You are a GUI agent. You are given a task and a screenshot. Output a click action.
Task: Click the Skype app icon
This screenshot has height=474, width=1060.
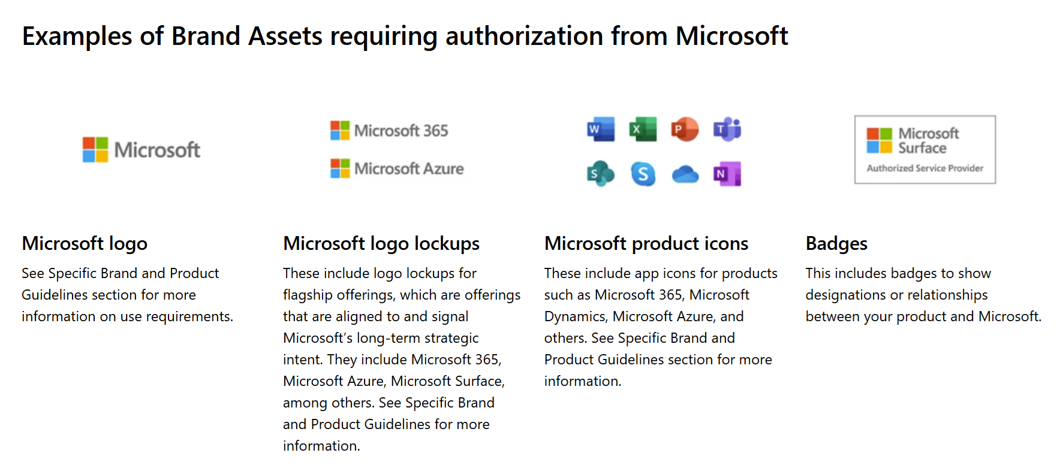coord(643,174)
